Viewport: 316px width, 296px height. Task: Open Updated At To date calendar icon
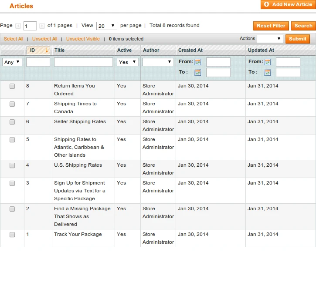(268, 73)
